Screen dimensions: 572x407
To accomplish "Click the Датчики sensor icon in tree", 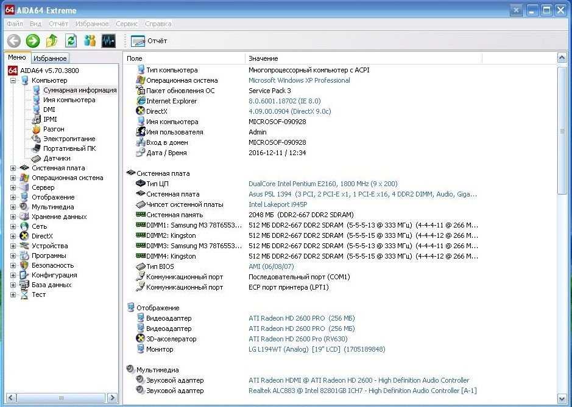I will tap(36, 159).
